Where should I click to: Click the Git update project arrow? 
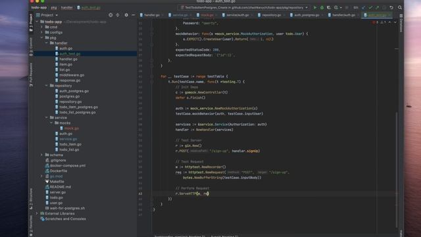(364, 7)
